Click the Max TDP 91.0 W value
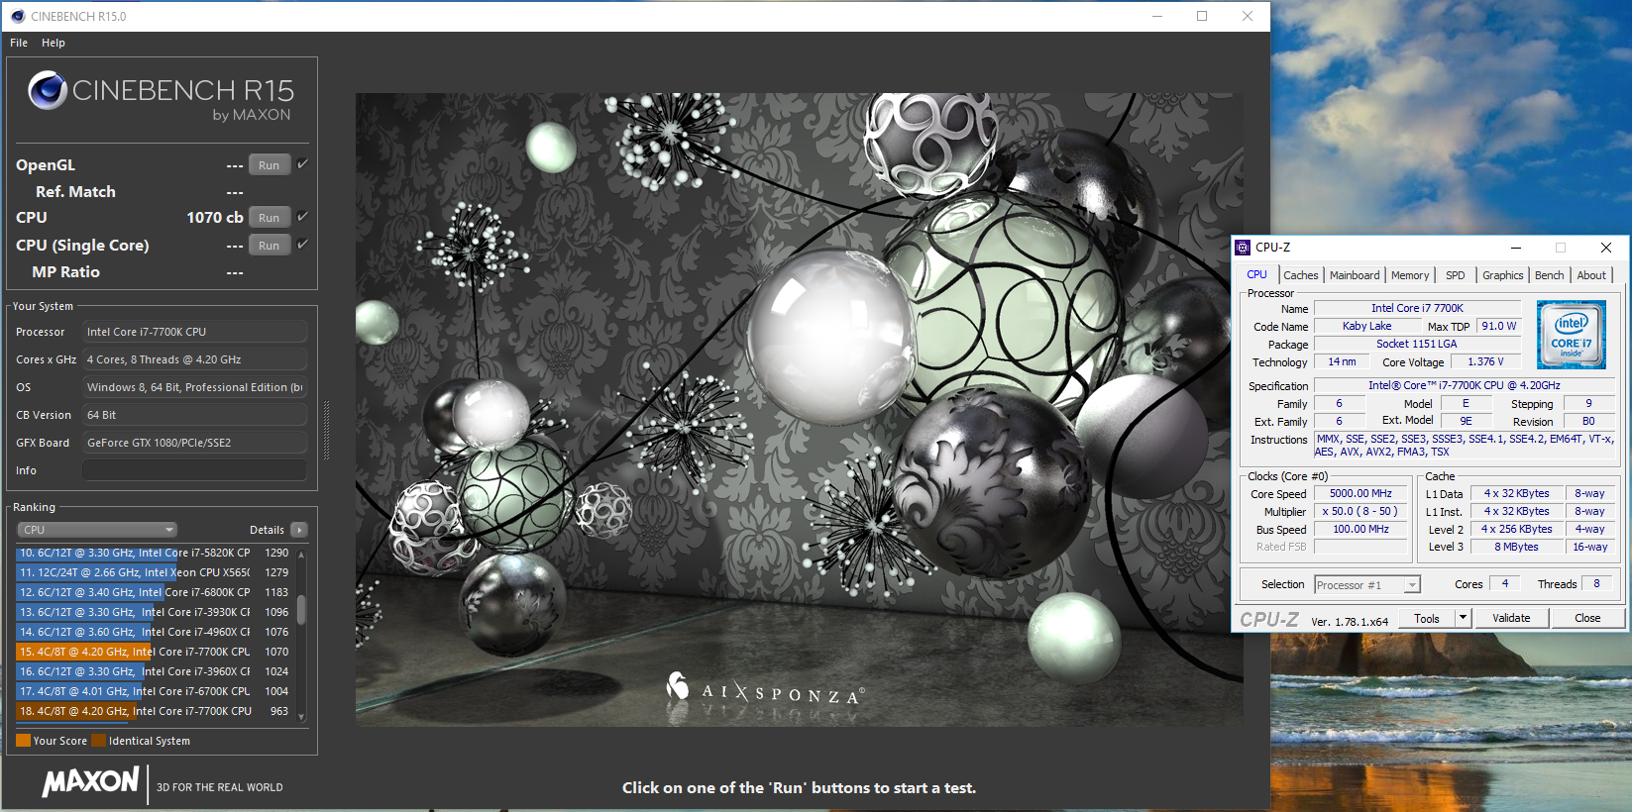 click(1498, 326)
